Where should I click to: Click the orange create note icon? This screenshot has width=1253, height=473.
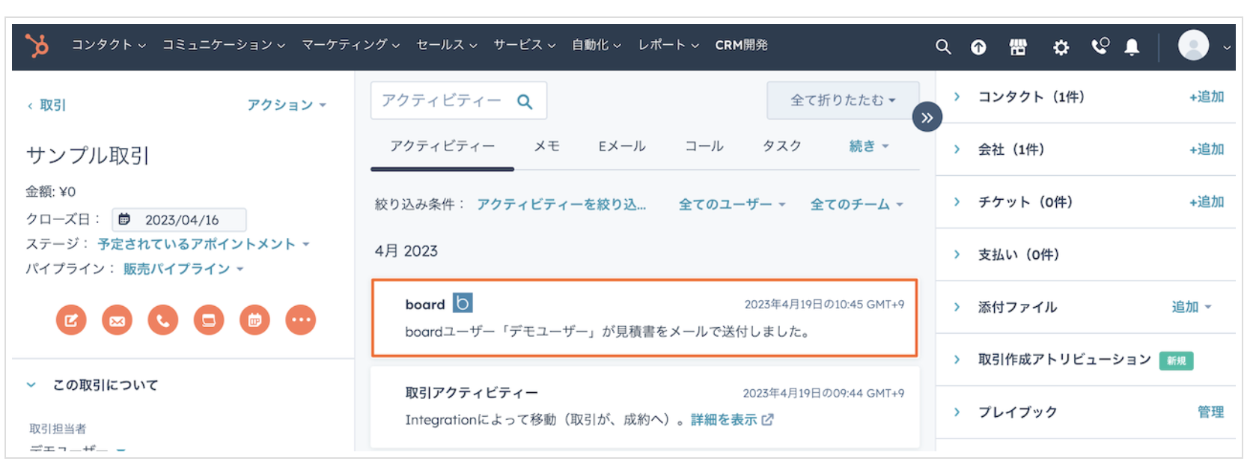coord(71,320)
